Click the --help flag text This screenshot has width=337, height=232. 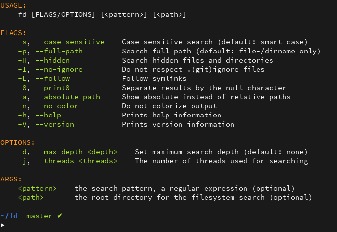tap(48, 116)
